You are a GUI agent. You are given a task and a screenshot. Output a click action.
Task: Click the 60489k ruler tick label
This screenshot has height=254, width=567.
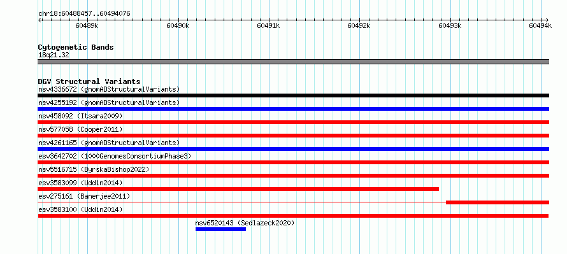[87, 25]
